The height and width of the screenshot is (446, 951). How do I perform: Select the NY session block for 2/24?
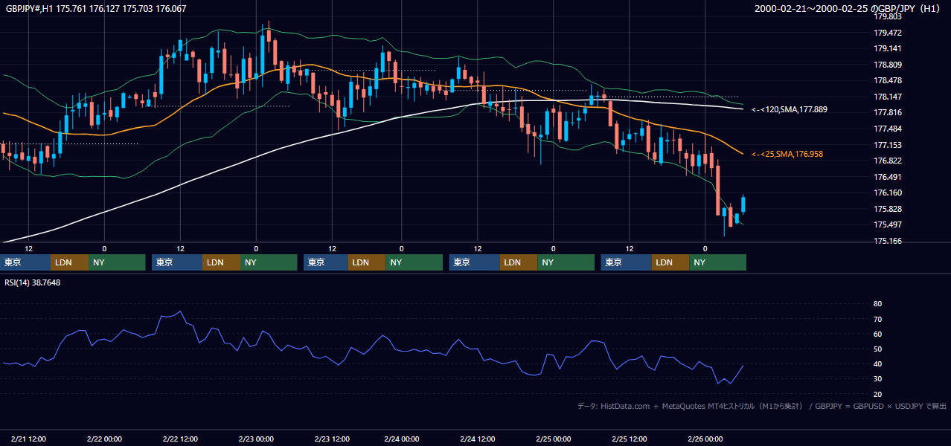coord(566,262)
